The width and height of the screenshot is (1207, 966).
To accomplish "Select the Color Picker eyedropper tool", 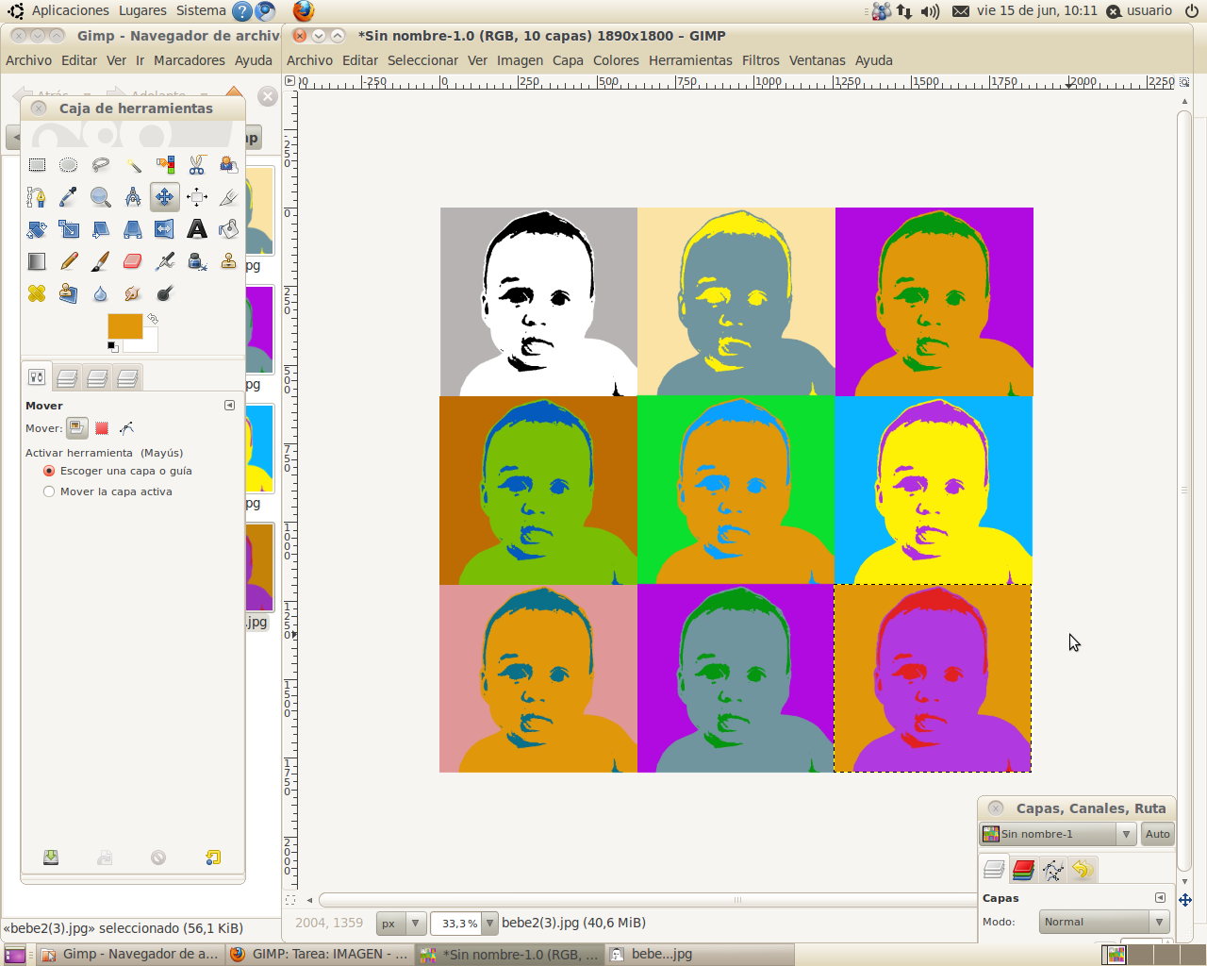I will [68, 197].
